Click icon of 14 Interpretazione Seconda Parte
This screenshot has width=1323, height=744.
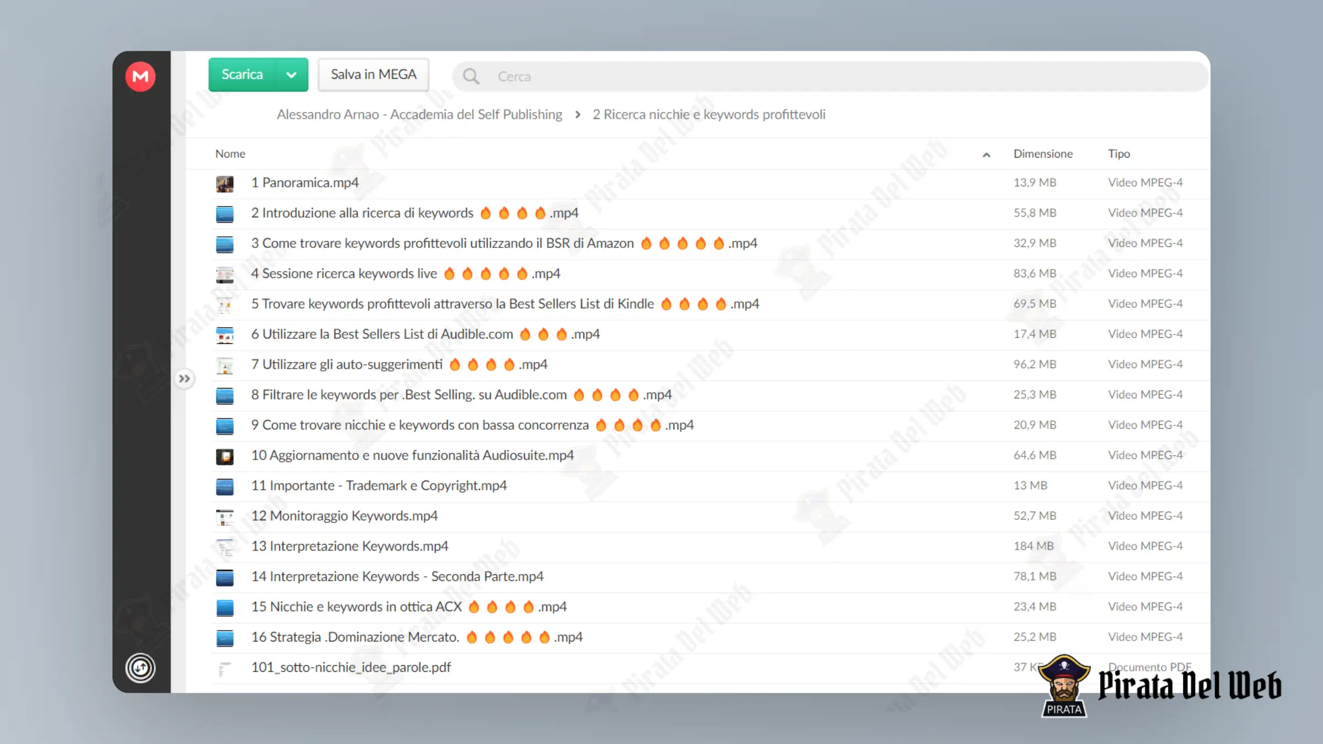[x=224, y=578]
